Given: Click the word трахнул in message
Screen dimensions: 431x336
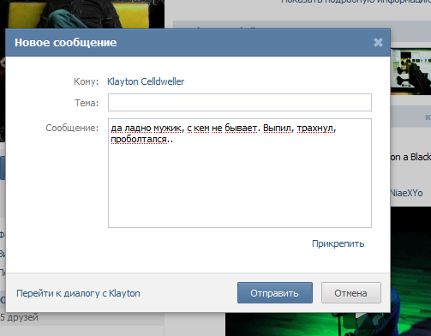Looking at the screenshot, I should point(314,129).
